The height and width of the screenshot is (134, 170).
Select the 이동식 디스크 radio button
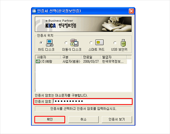tap(66, 43)
